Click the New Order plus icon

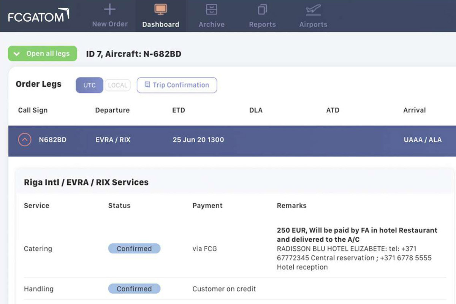110,9
